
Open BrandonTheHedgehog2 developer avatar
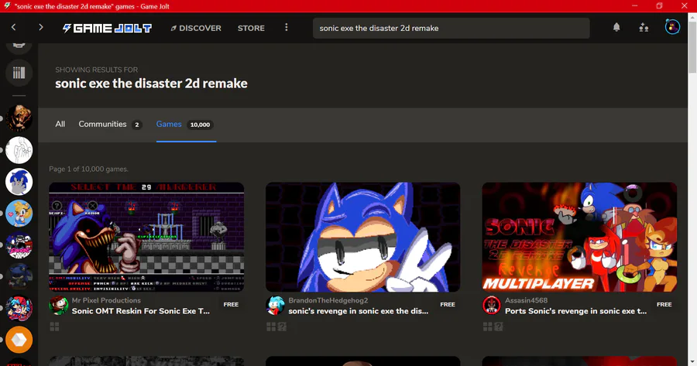[x=275, y=306]
